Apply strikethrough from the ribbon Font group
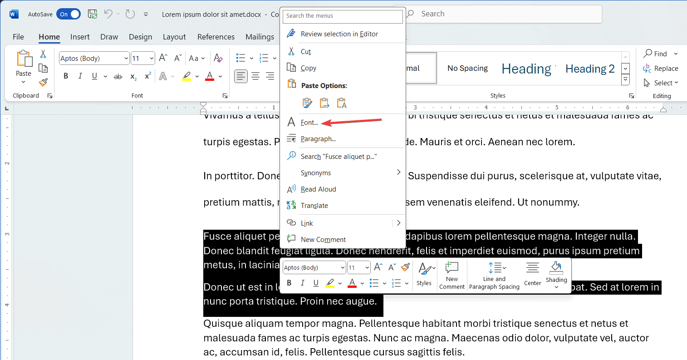 [x=118, y=76]
